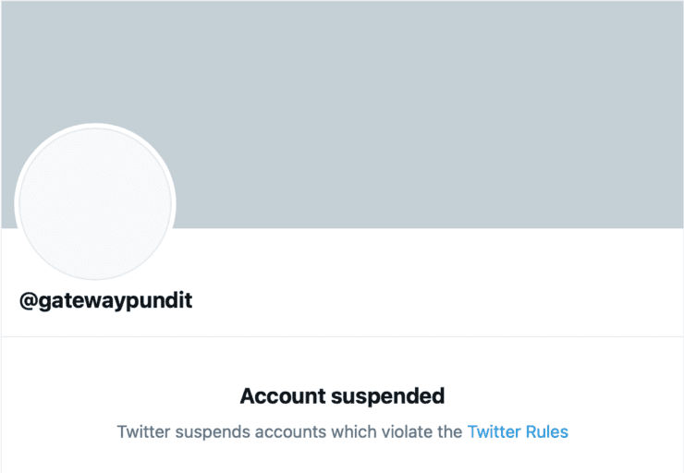Open the Twitter Rules link
This screenshot has height=473, width=684.
click(x=517, y=431)
